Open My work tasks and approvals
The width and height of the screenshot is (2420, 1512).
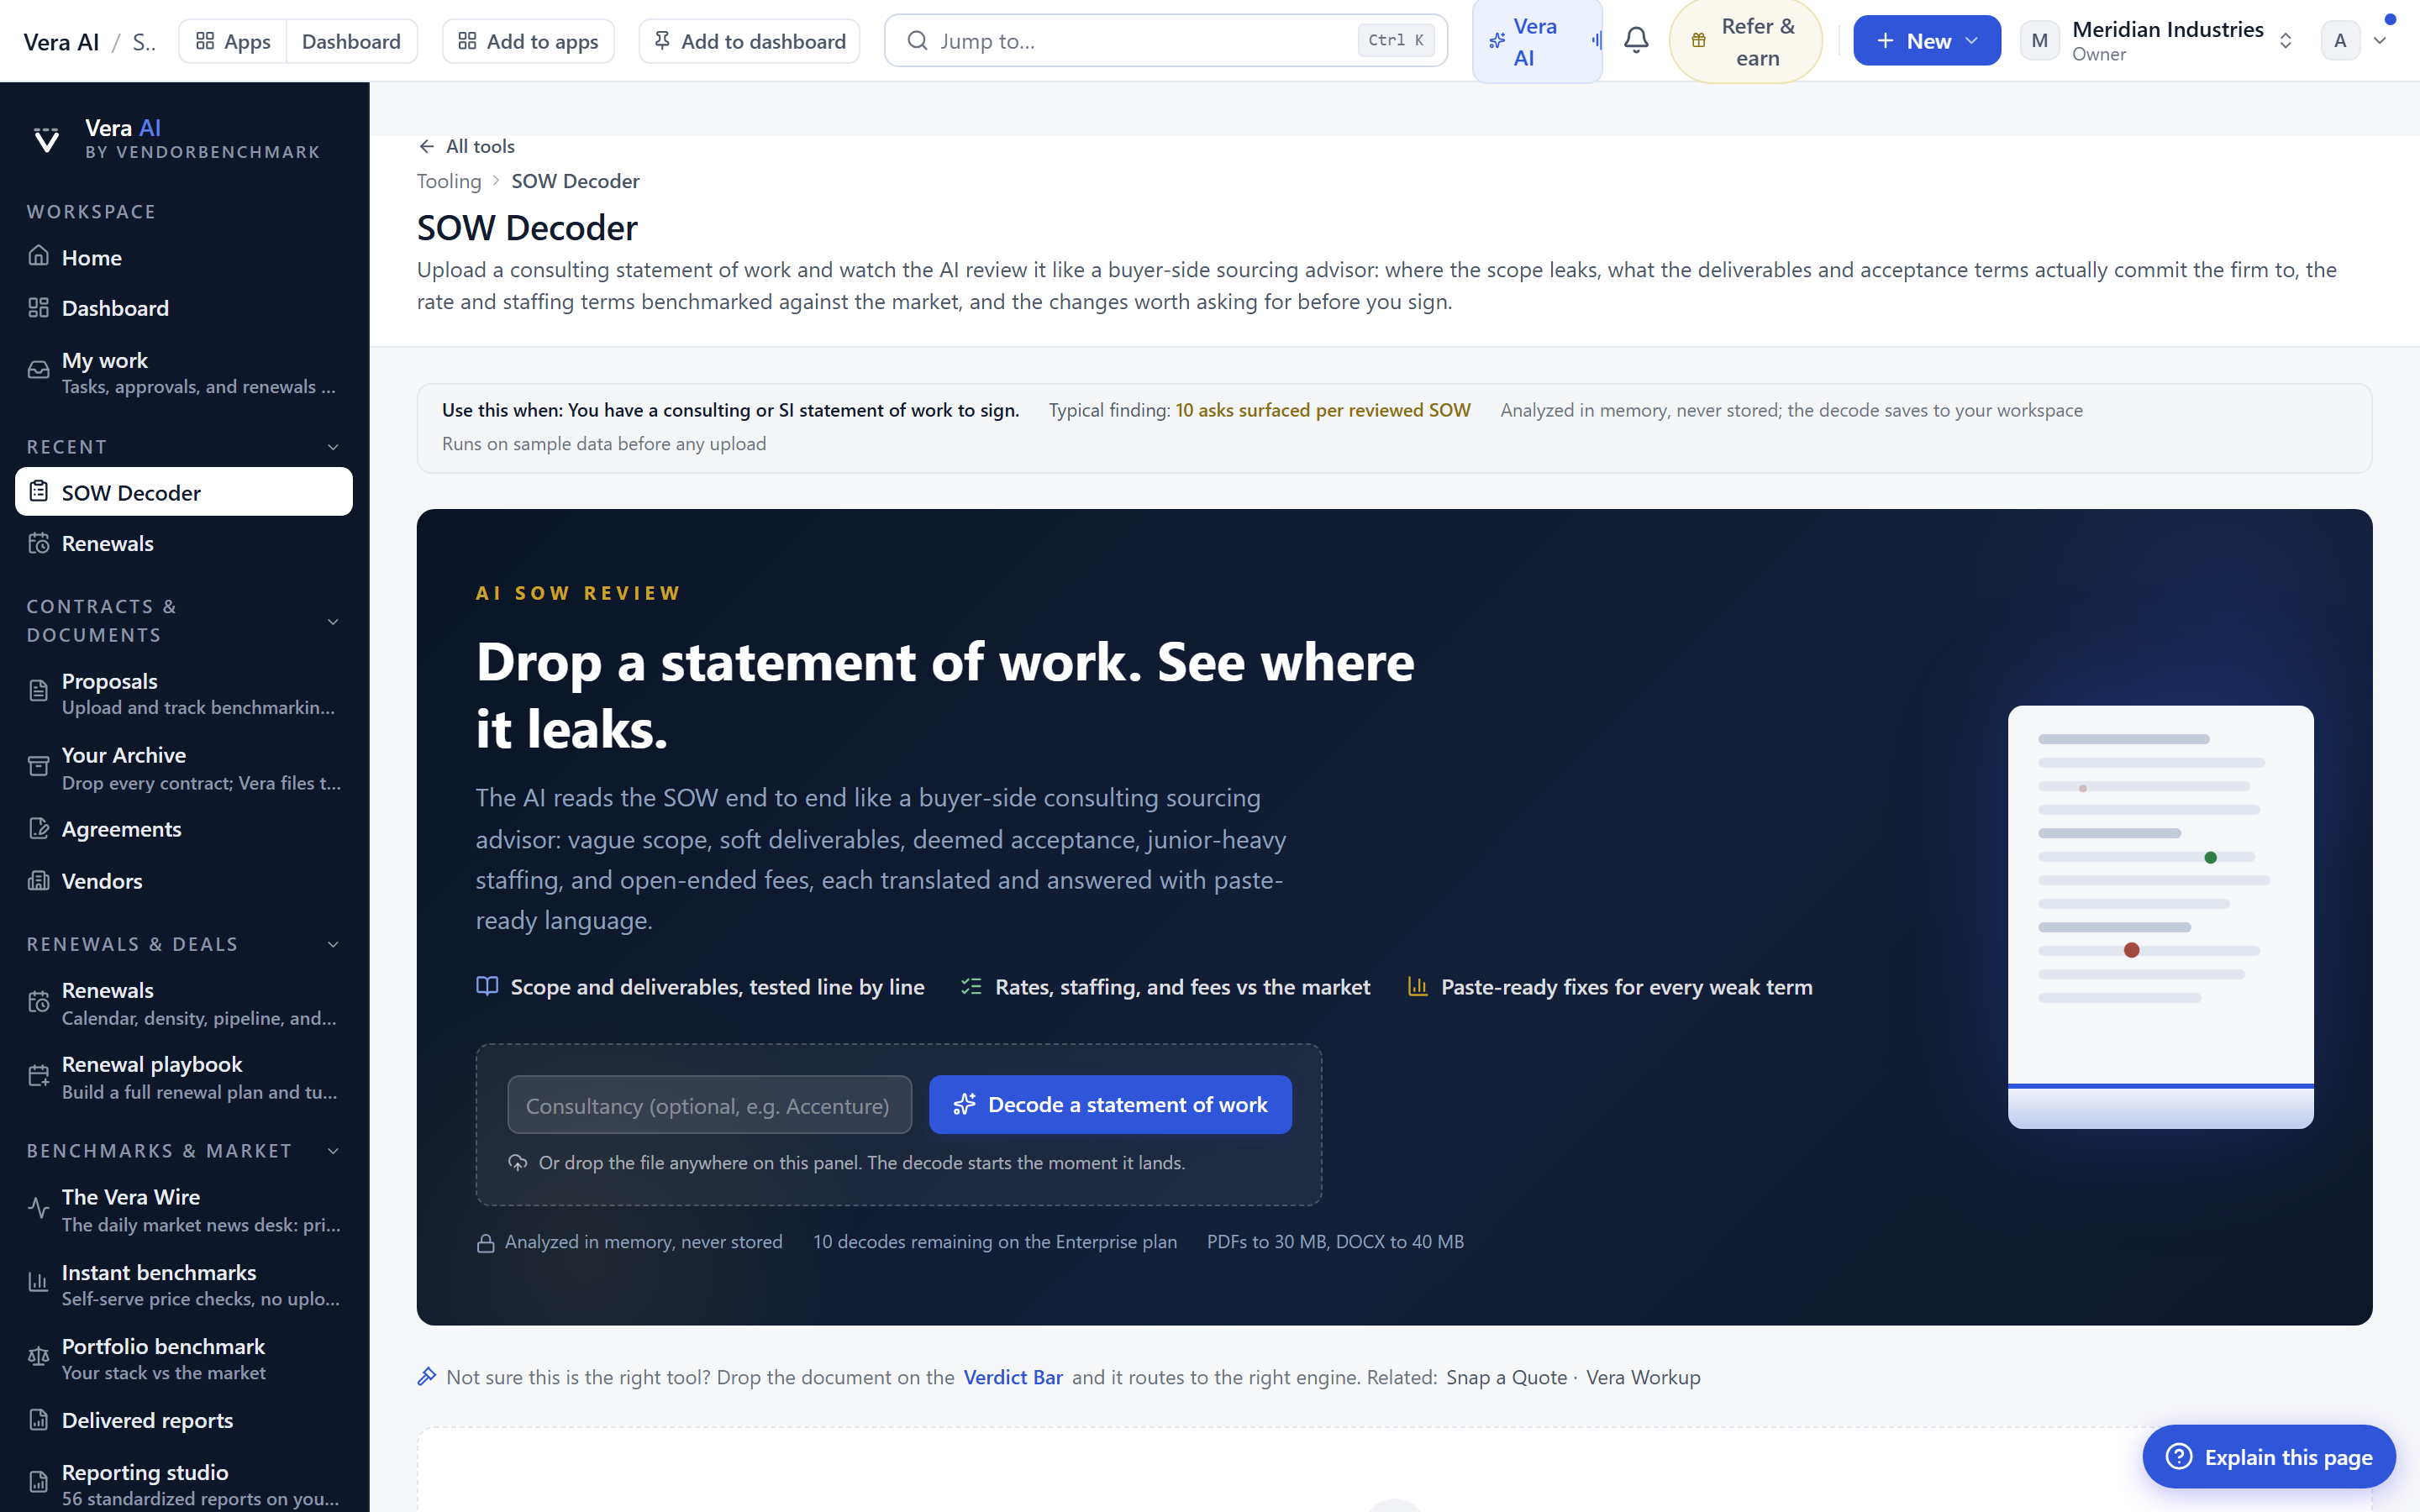pos(184,372)
